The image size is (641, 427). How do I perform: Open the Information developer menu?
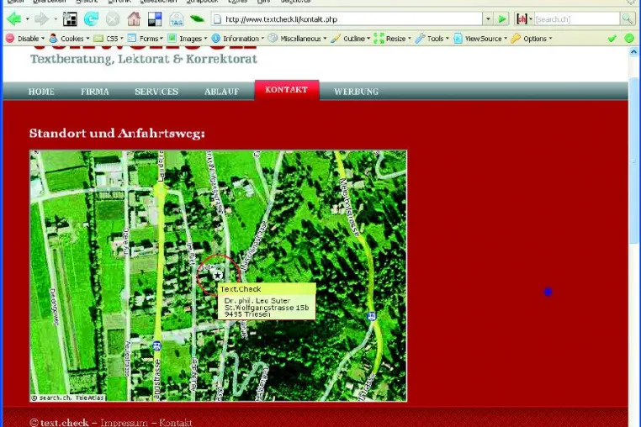[237, 39]
